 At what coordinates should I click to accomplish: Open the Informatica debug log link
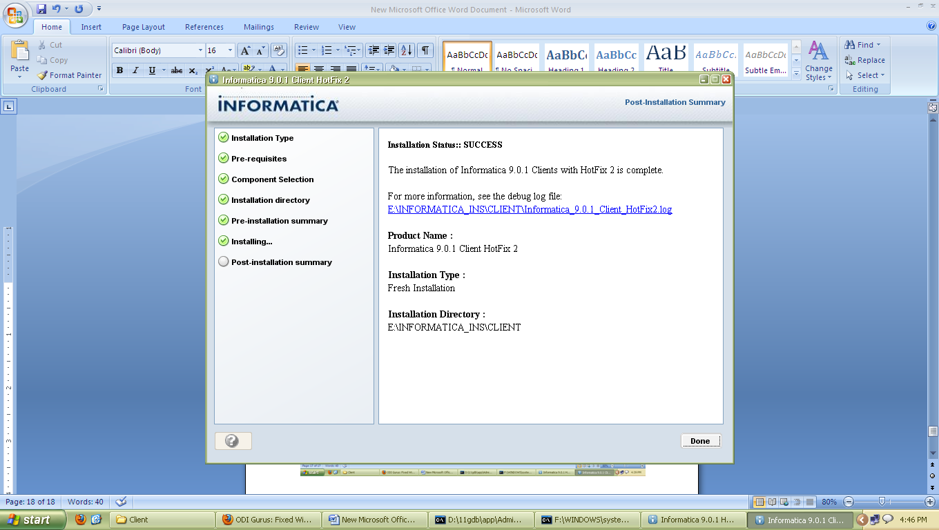530,209
